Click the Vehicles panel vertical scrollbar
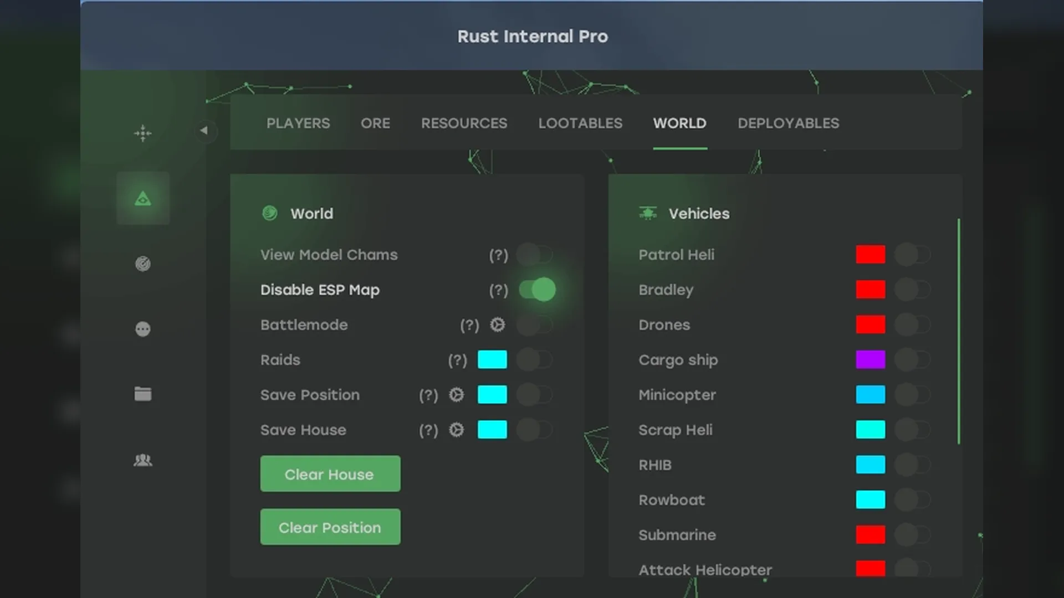 coord(959,331)
